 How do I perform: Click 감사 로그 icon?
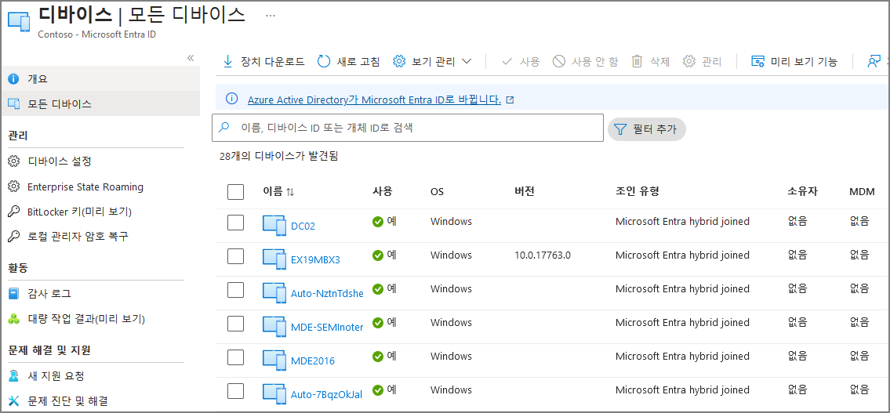[13, 294]
